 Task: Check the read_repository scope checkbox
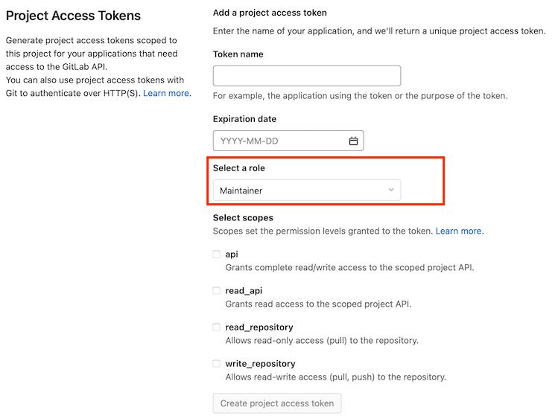(x=217, y=327)
